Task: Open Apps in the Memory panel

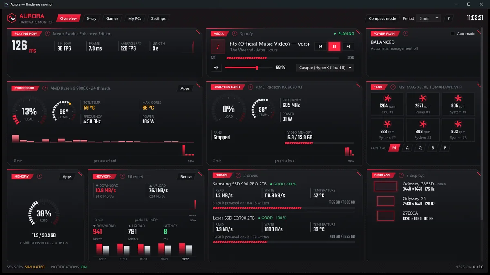Action: pyautogui.click(x=67, y=176)
